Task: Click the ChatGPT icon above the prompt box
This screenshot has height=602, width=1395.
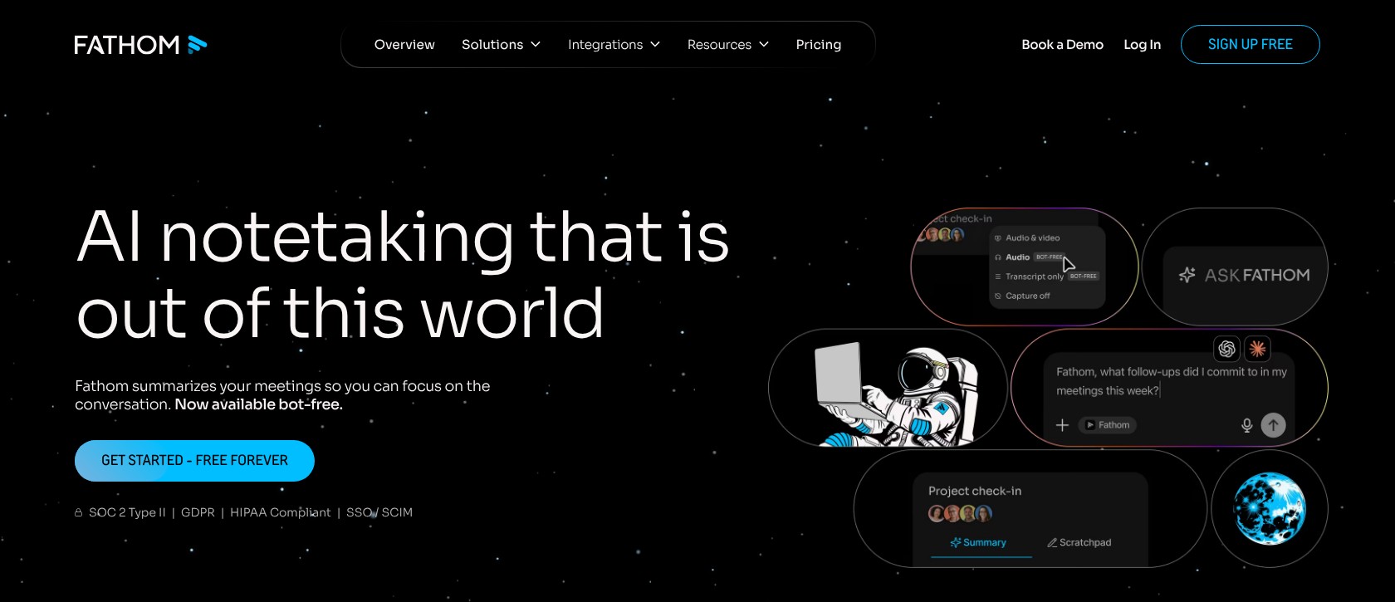Action: pos(1226,349)
